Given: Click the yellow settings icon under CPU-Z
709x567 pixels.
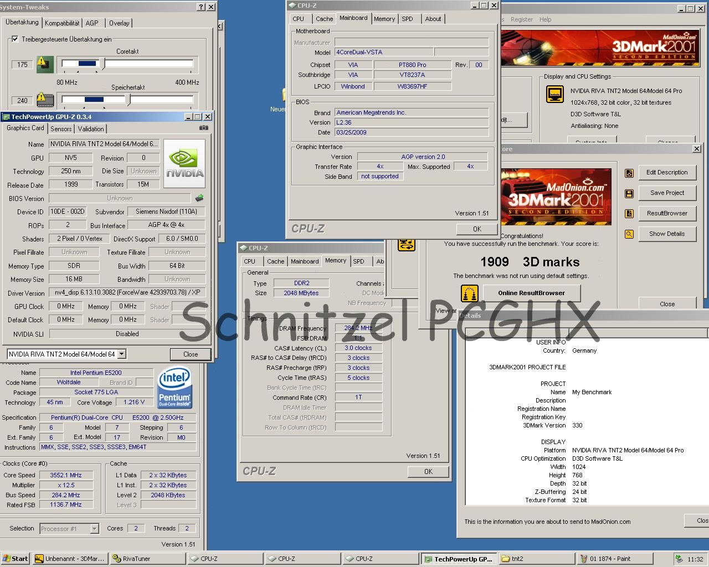Looking at the screenshot, I should click(407, 244).
